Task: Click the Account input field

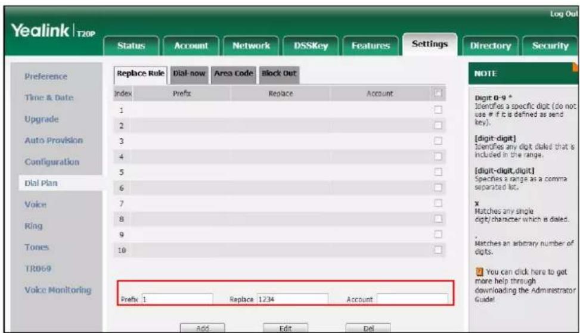Action: [x=412, y=299]
